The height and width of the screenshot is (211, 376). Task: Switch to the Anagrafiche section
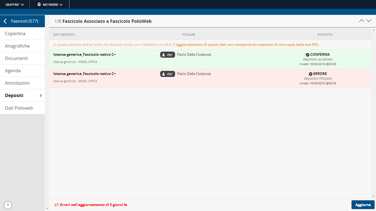17,46
